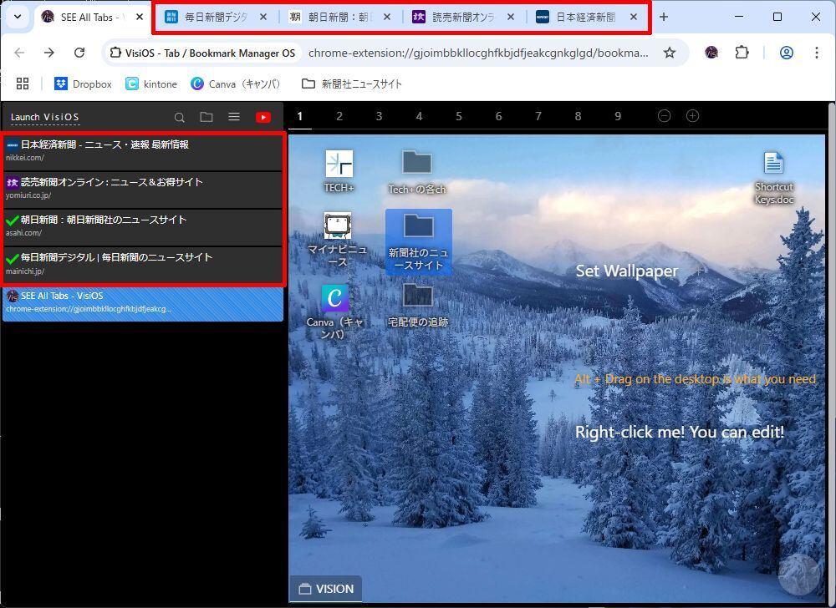Open the Chrome profile button
The image size is (836, 608).
click(x=787, y=53)
